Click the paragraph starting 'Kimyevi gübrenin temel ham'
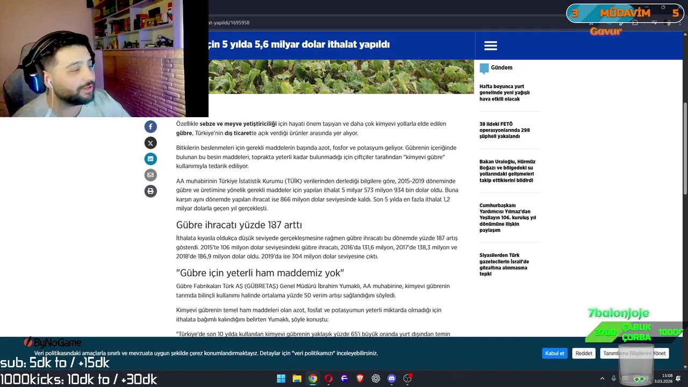688x387 pixels. tap(309, 314)
